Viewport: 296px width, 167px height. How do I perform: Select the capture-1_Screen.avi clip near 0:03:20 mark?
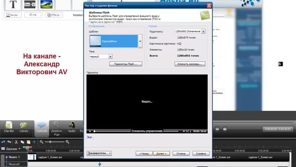click(x=260, y=157)
